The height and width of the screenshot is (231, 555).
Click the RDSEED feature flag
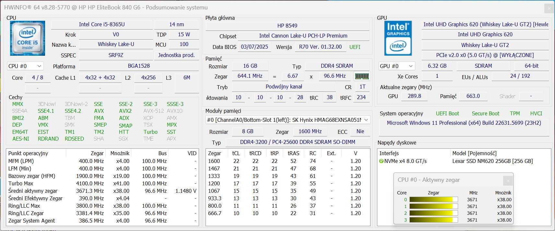coord(74,139)
